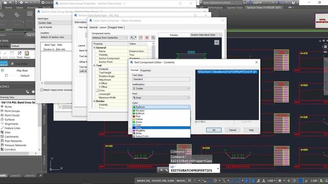
Task: Click the annotation monitor plus icon
Action: [x=289, y=180]
